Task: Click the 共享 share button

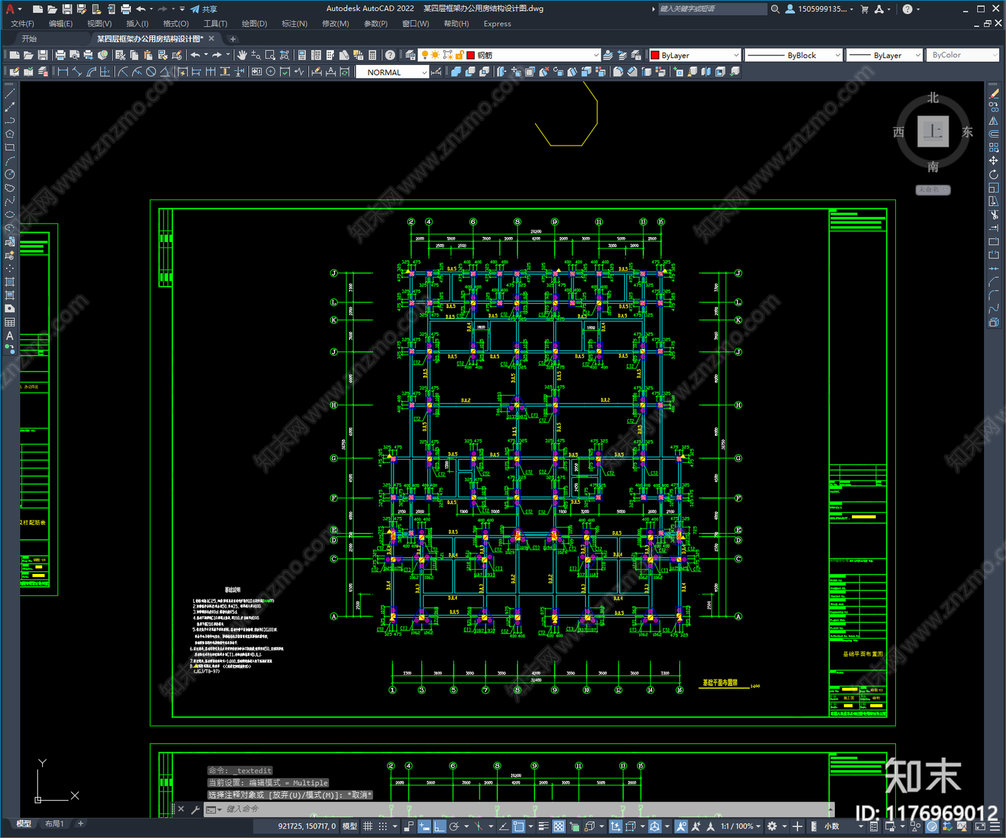Action: [x=204, y=9]
